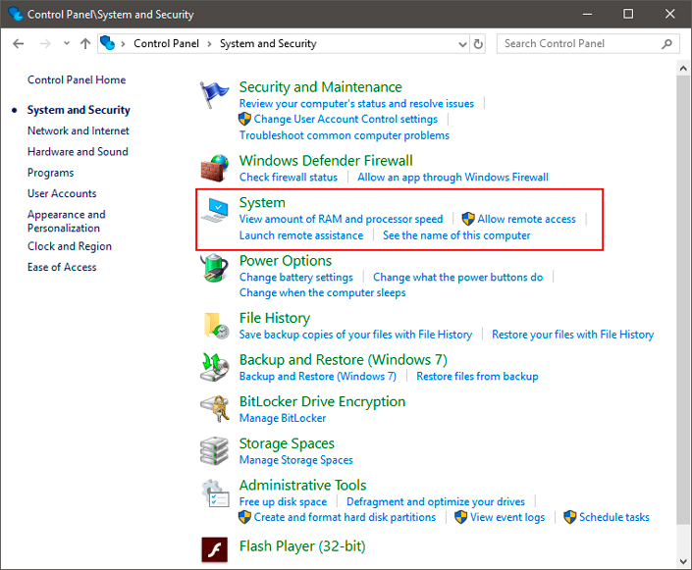Open the System heading link

tap(262, 202)
